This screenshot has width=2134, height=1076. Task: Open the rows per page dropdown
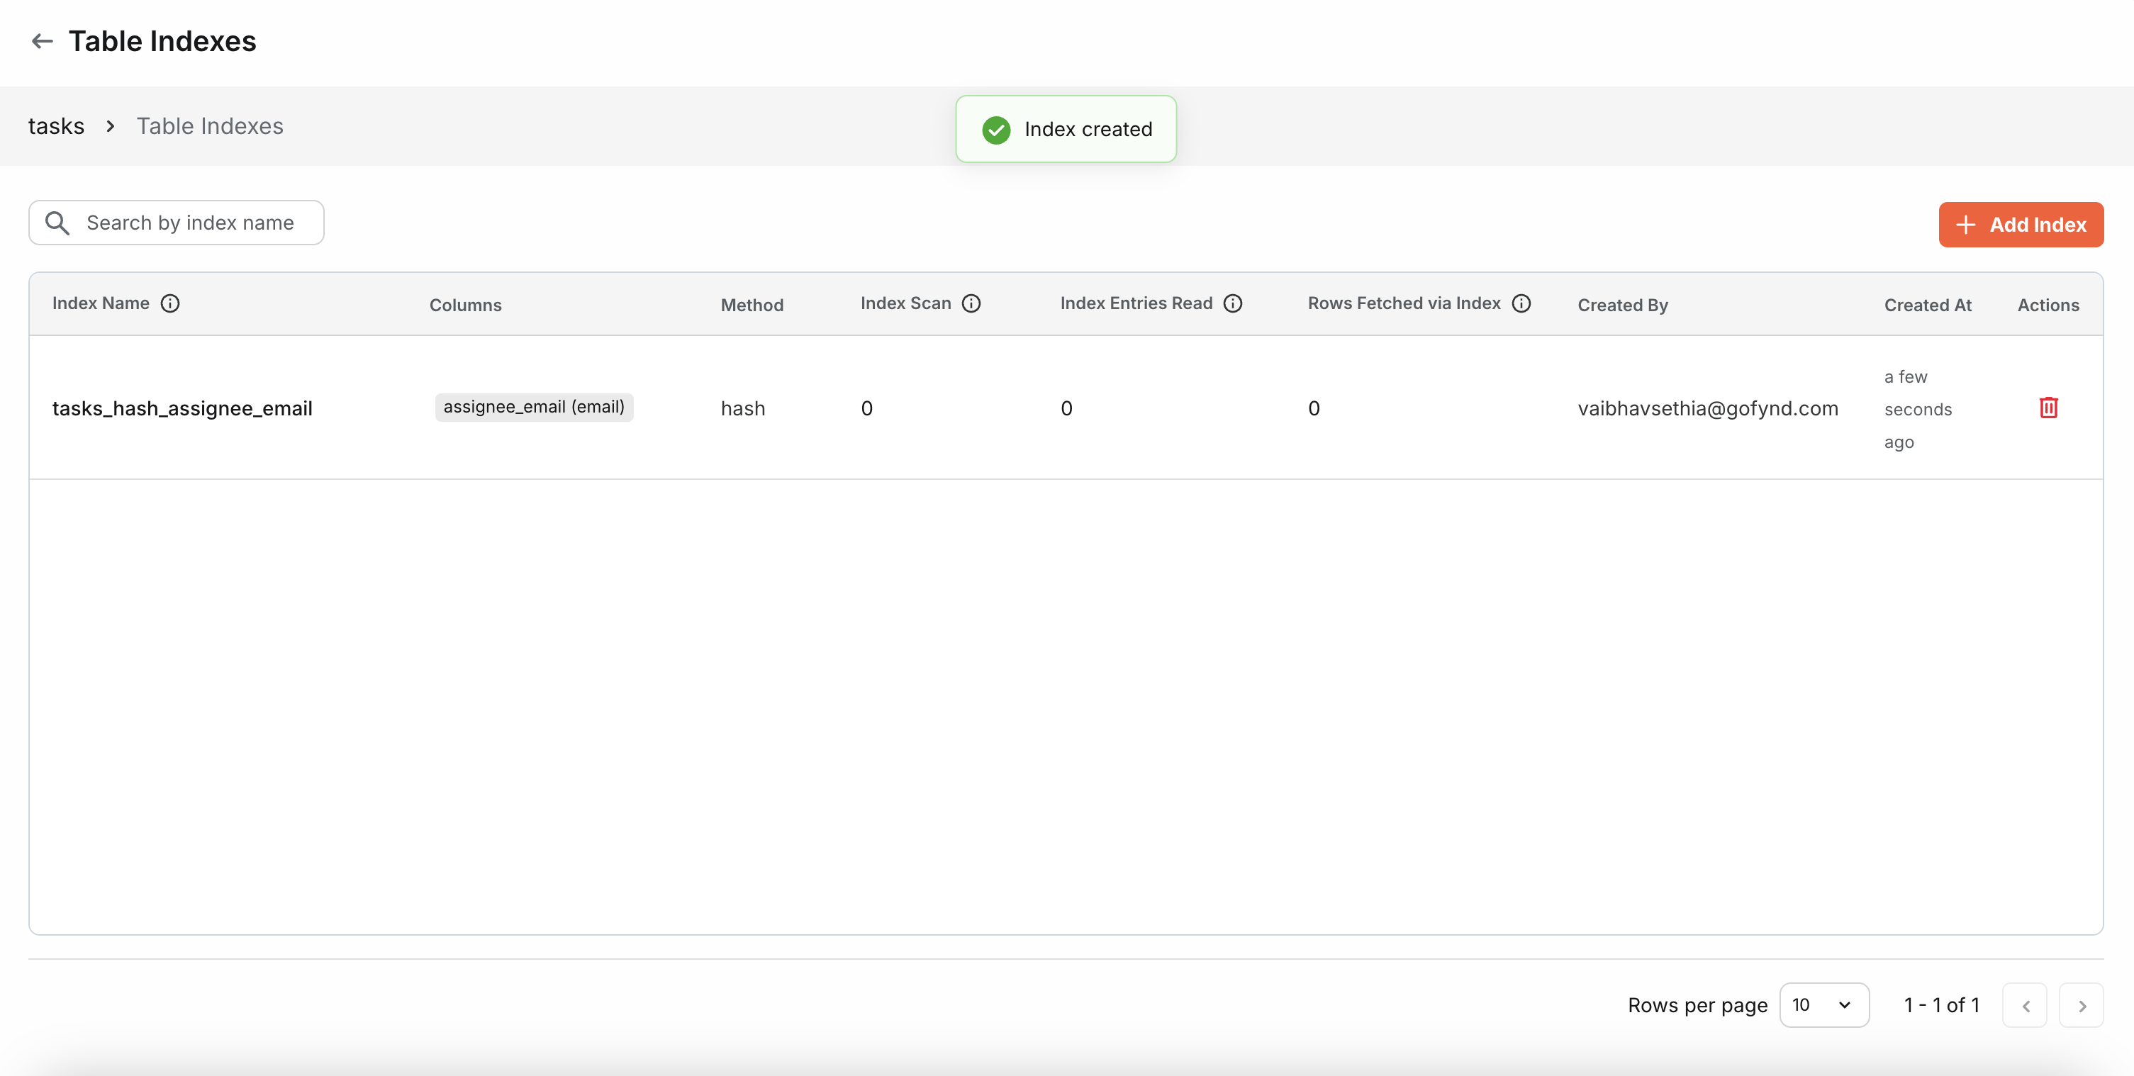[1823, 1005]
